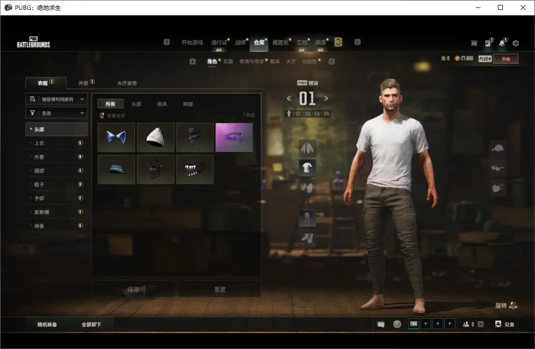535x349 pixels.
Task: Select the teeth-print face mask item
Action: (x=195, y=169)
